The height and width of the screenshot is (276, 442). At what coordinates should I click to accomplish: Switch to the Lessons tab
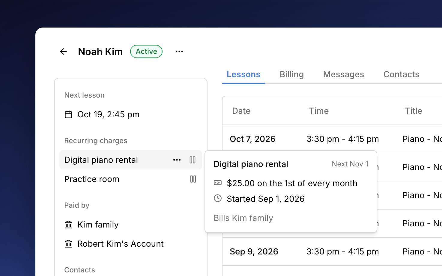[243, 74]
